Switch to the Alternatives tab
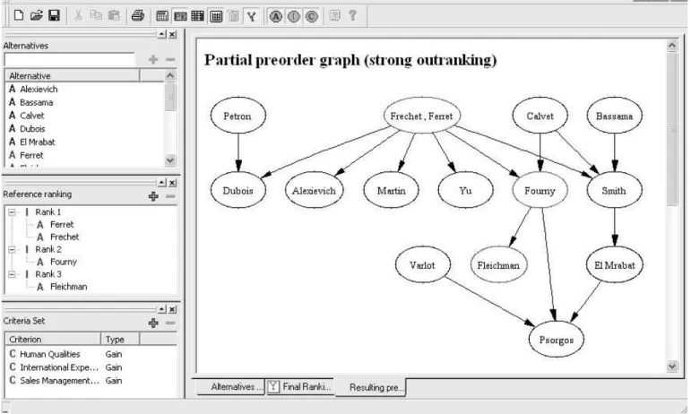The width and height of the screenshot is (691, 414). (x=230, y=387)
